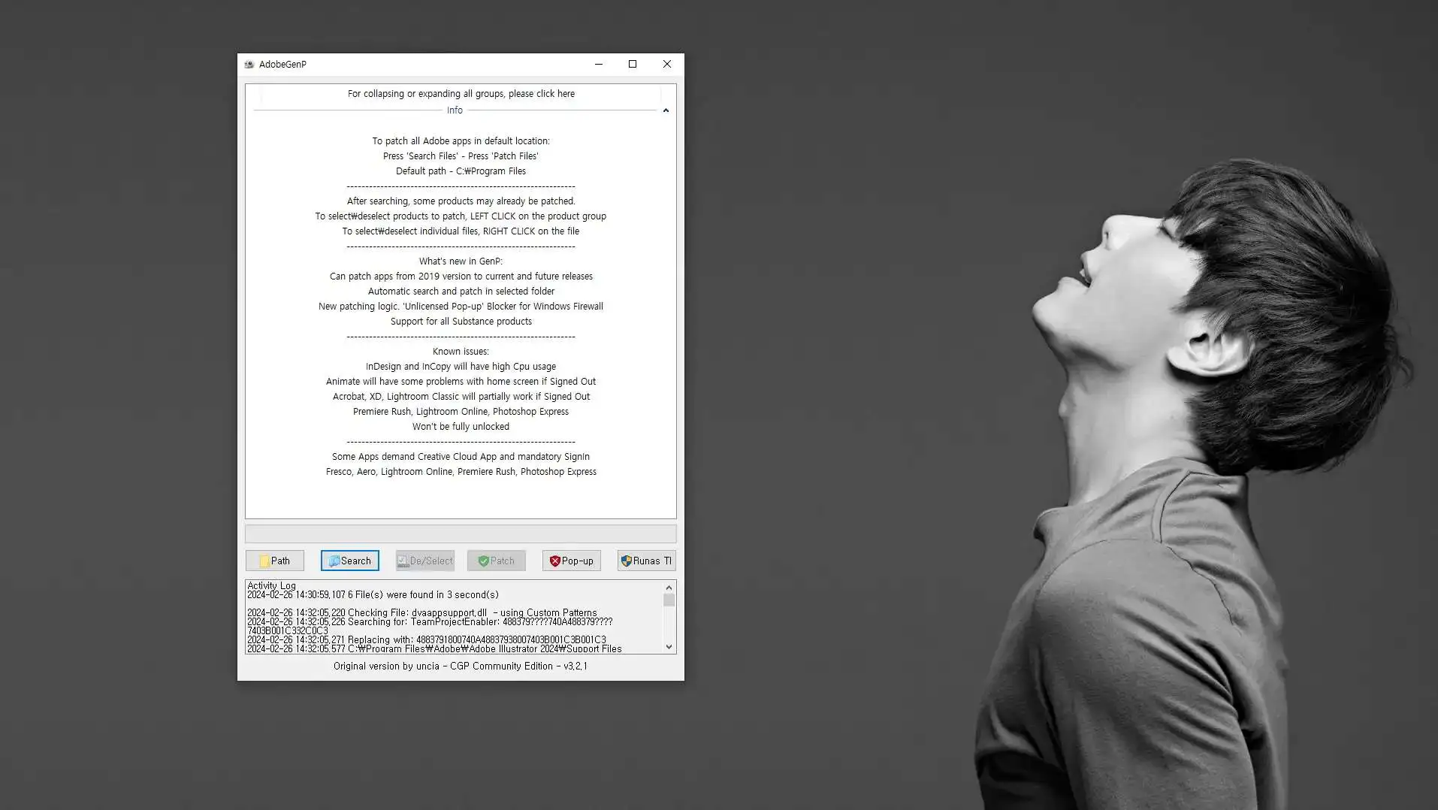The width and height of the screenshot is (1438, 810).
Task: Click the 'Won't be fully unlocked' line
Action: 461,427
